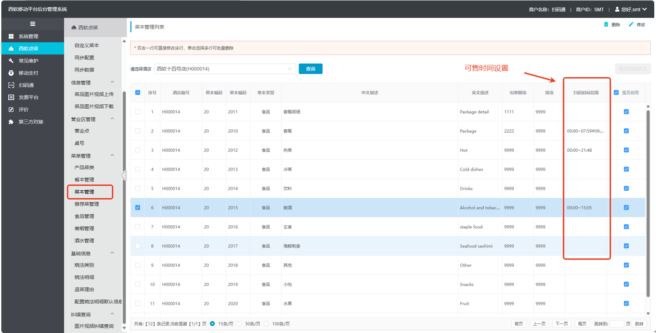Click the 删除 trash icon
The image size is (656, 333).
click(x=606, y=24)
